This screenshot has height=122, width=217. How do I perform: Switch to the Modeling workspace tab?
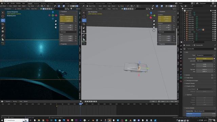(36, 4)
